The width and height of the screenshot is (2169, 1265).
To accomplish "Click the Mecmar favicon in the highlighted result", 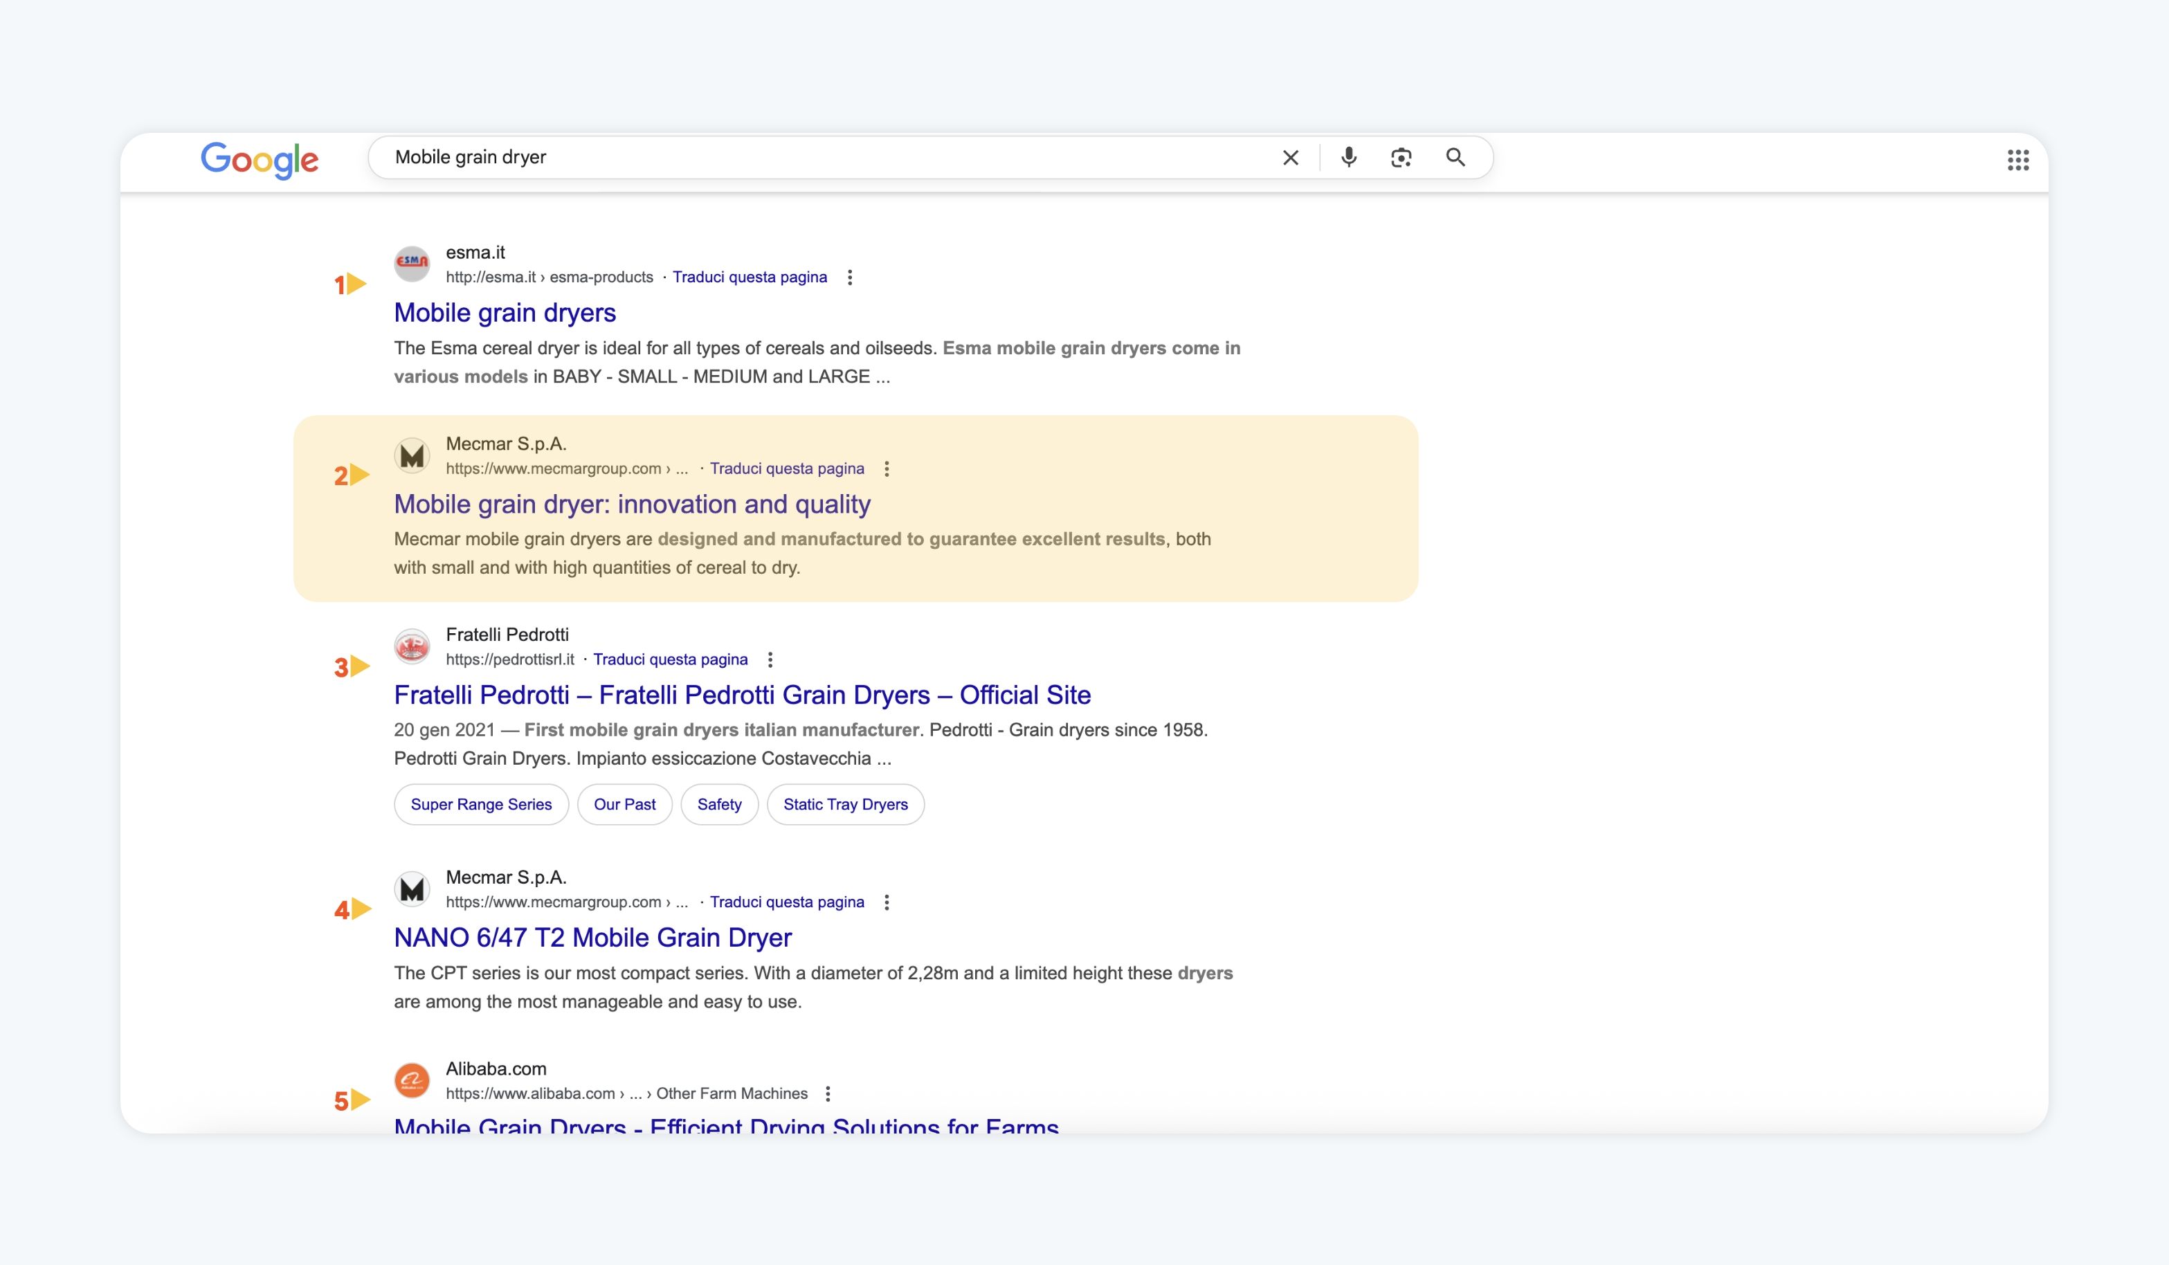I will [412, 455].
